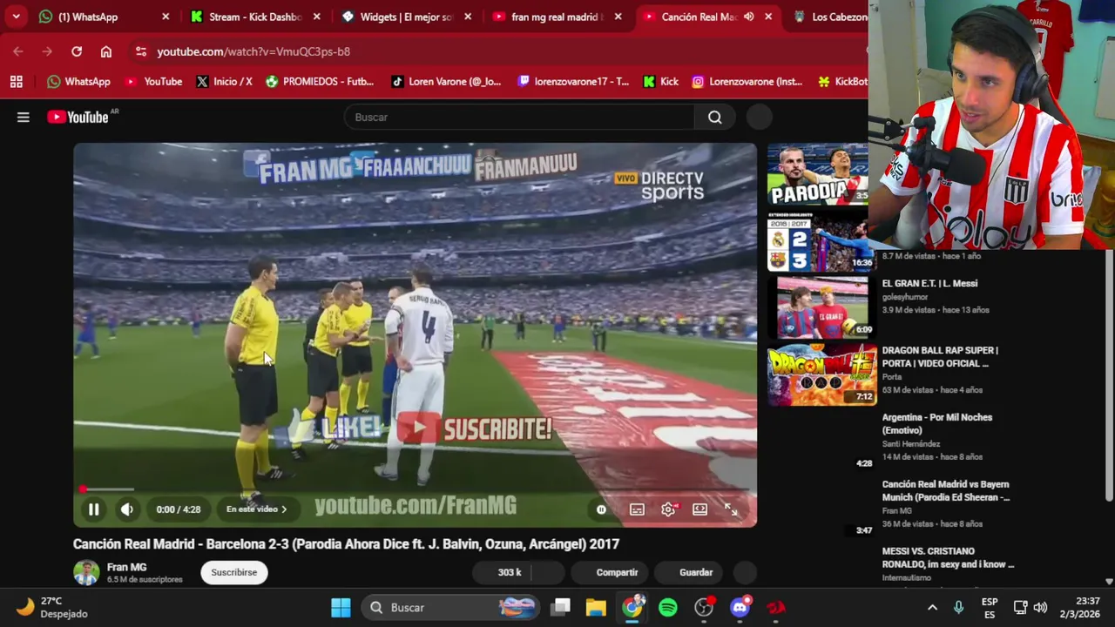The image size is (1115, 627).
Task: Open the Inicio / X bookmark
Action: (225, 81)
